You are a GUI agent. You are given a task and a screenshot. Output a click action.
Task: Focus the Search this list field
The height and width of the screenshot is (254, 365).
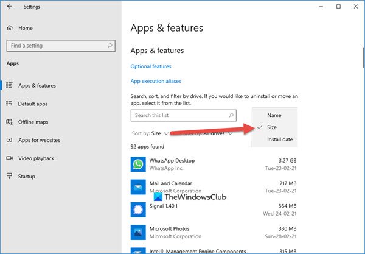point(184,115)
